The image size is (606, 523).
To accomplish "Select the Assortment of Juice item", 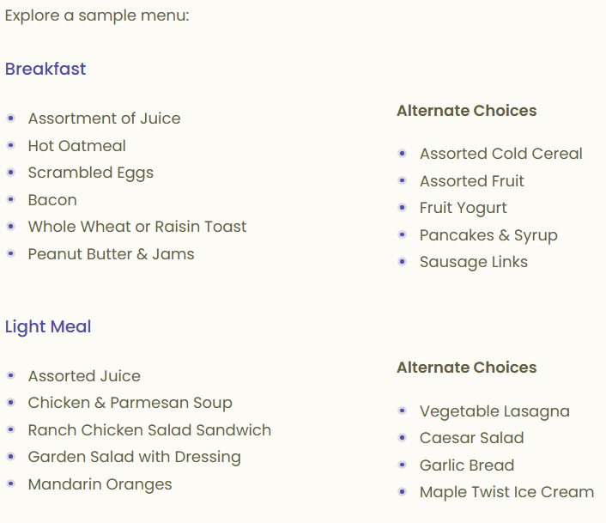I will (104, 119).
